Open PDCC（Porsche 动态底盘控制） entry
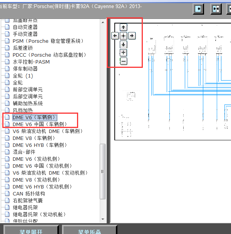The height and width of the screenshot is (234, 231). (x=50, y=55)
